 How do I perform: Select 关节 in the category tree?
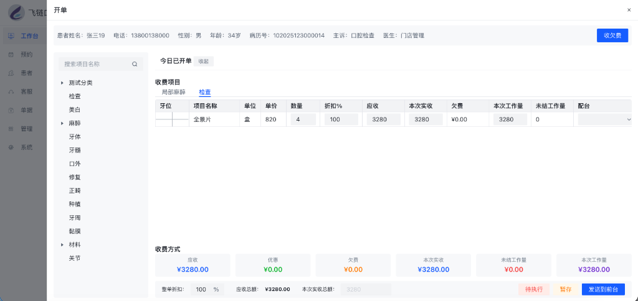click(x=75, y=258)
